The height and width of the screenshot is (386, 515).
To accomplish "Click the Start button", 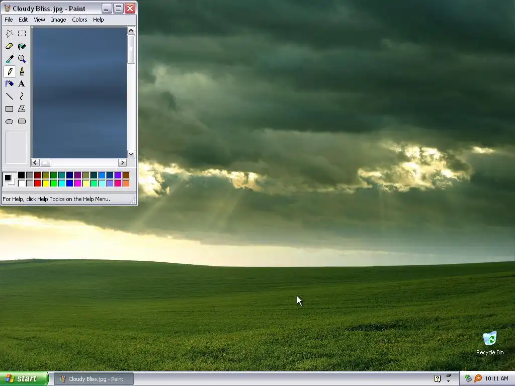I will coord(24,379).
